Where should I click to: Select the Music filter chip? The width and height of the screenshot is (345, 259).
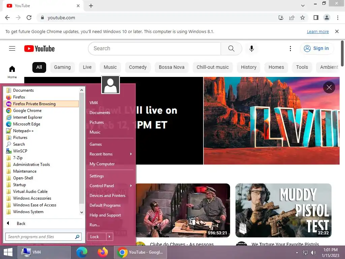(110, 67)
